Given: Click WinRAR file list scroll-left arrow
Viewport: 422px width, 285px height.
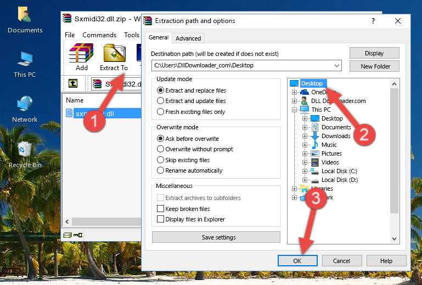Looking at the screenshot, I should click(67, 221).
